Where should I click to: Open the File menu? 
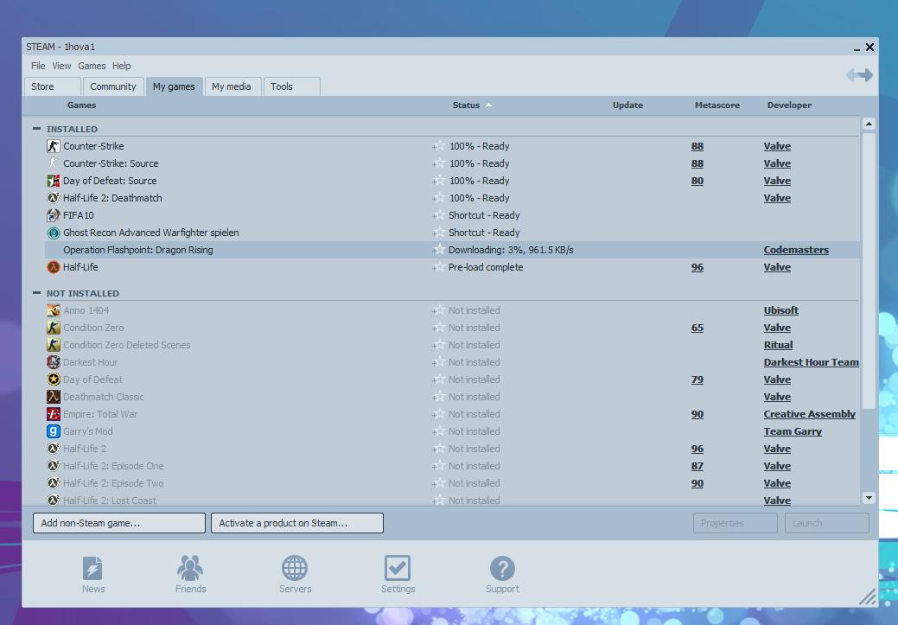click(38, 66)
